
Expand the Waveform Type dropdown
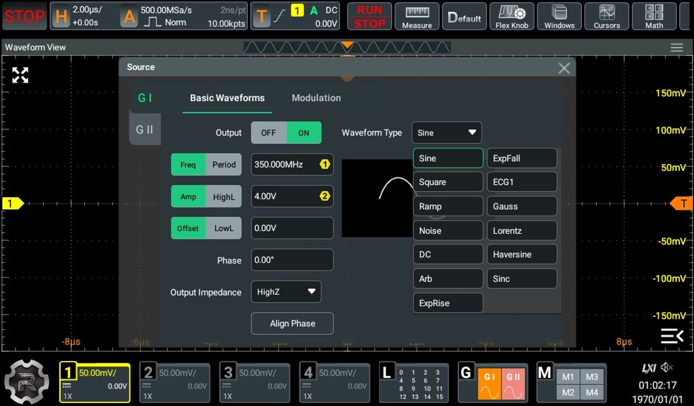[x=446, y=133]
